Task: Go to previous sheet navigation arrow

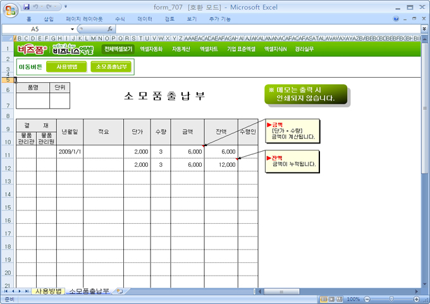Action: [x=13, y=291]
